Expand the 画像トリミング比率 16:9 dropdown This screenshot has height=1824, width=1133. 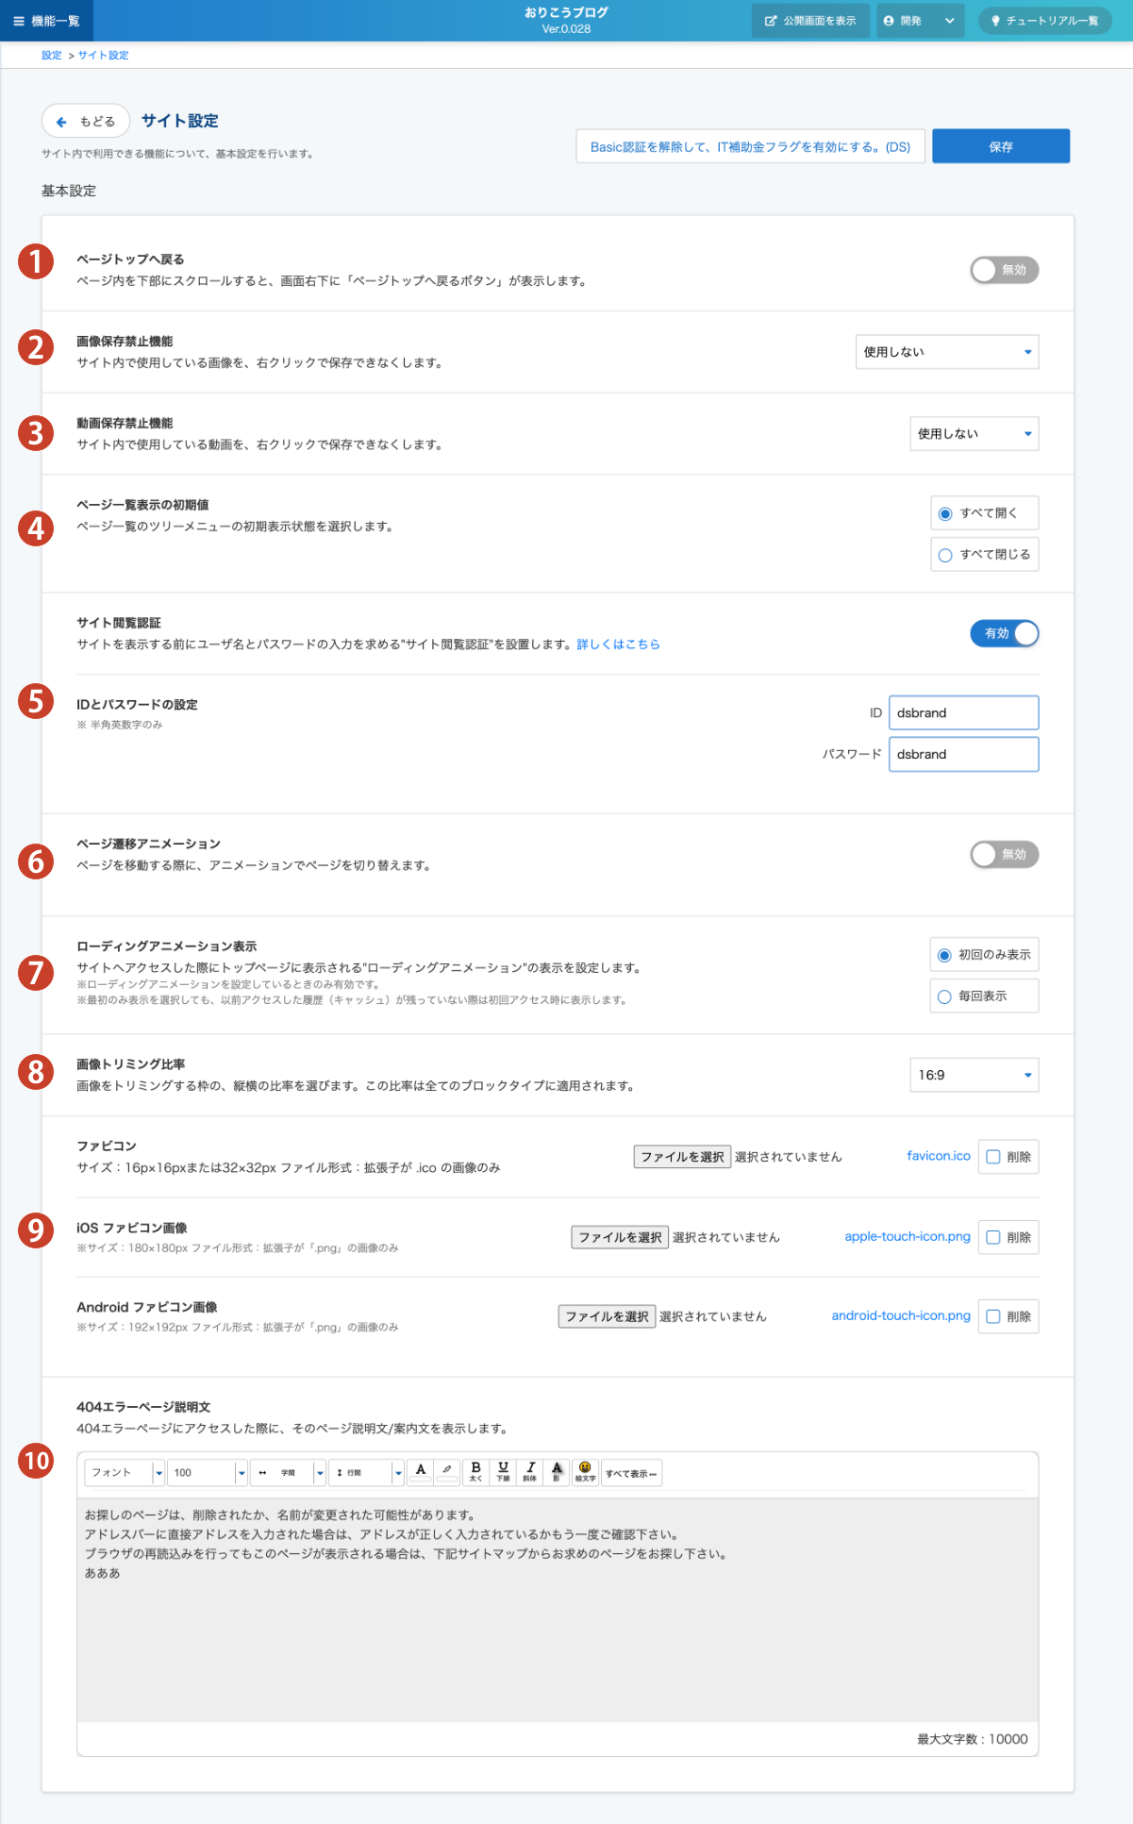coord(974,1075)
